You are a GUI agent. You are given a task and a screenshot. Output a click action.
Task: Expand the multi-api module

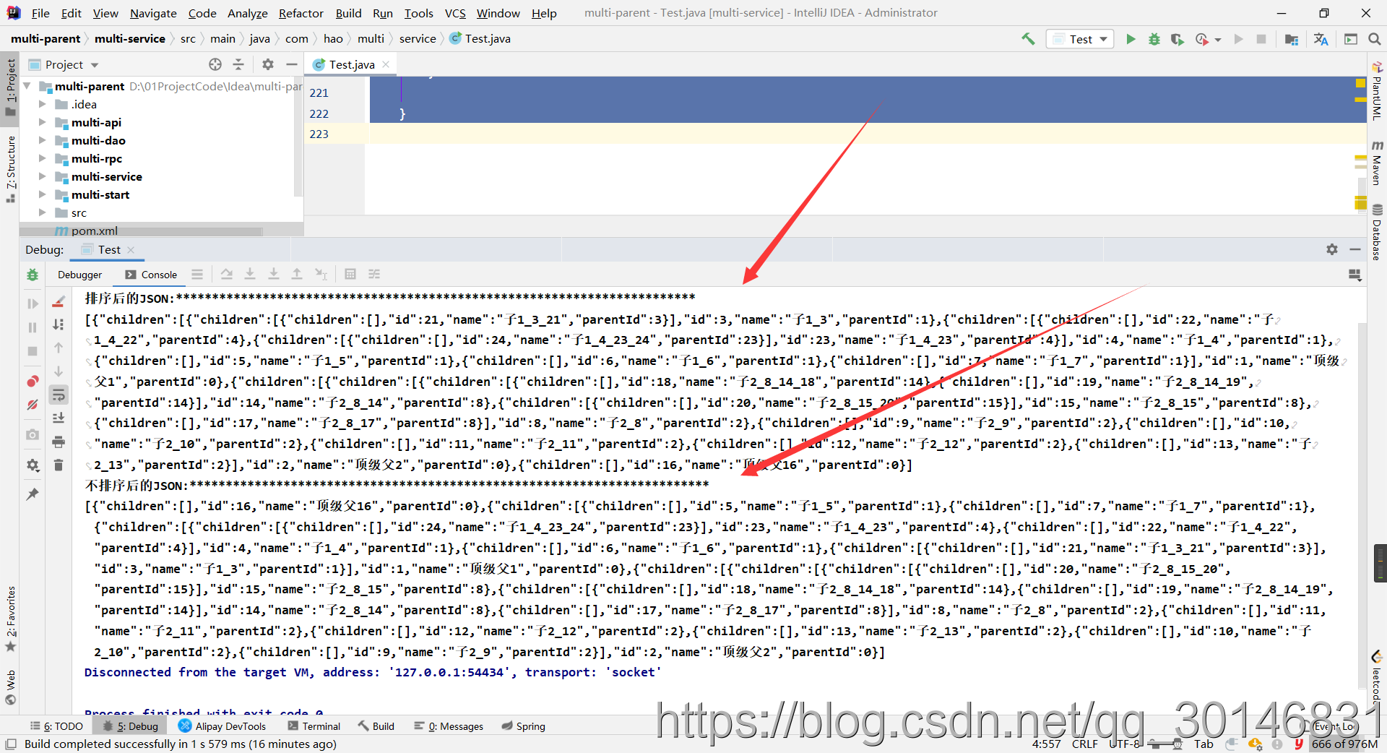tap(42, 122)
